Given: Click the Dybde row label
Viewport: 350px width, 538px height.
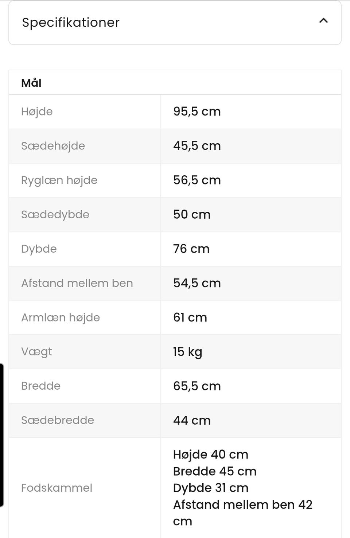Looking at the screenshot, I should point(39,249).
